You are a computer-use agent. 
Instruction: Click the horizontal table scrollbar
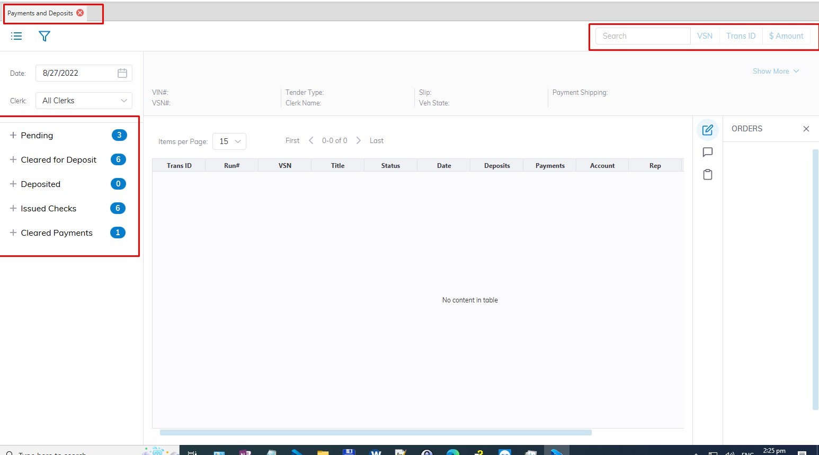coord(376,432)
